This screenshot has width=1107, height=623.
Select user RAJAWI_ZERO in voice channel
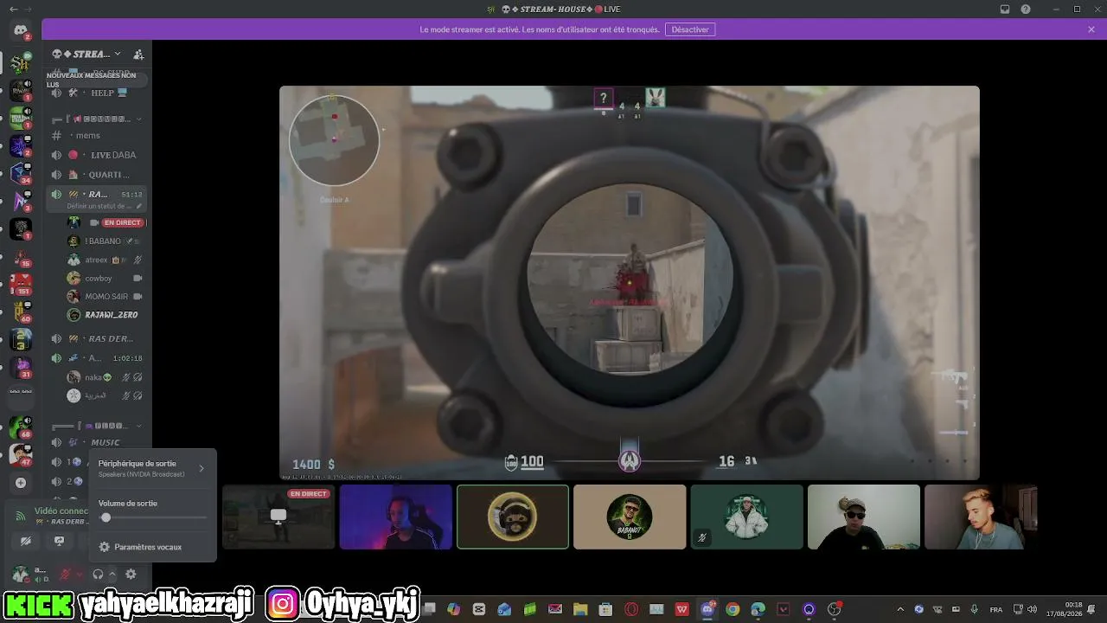(x=106, y=315)
